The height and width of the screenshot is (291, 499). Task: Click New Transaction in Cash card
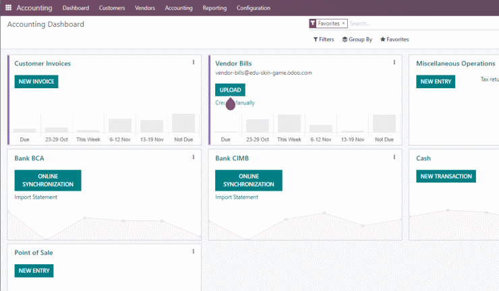[x=446, y=176]
